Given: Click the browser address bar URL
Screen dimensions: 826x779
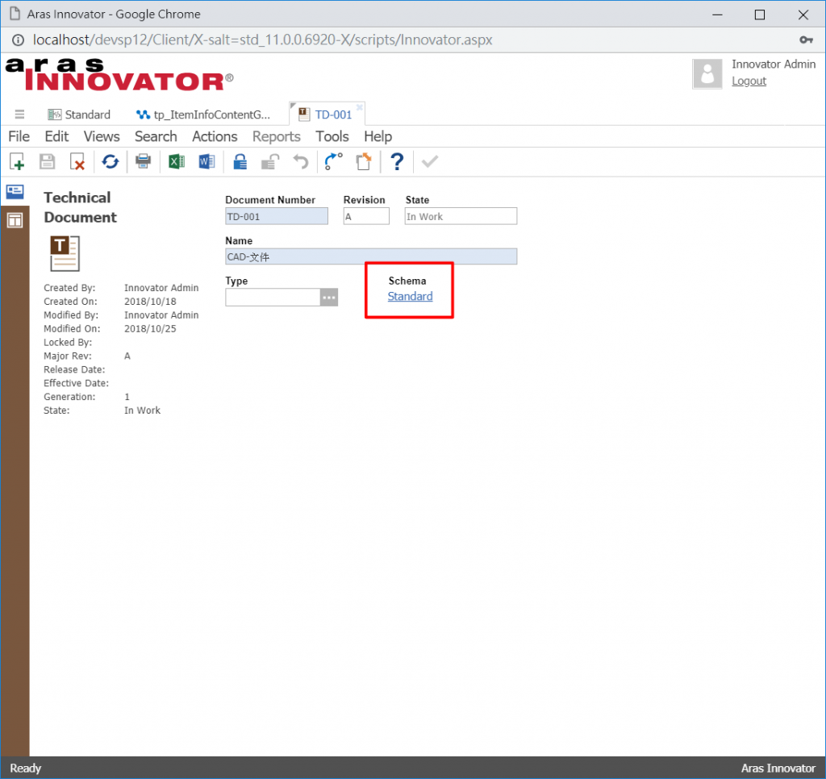Looking at the screenshot, I should click(x=262, y=40).
